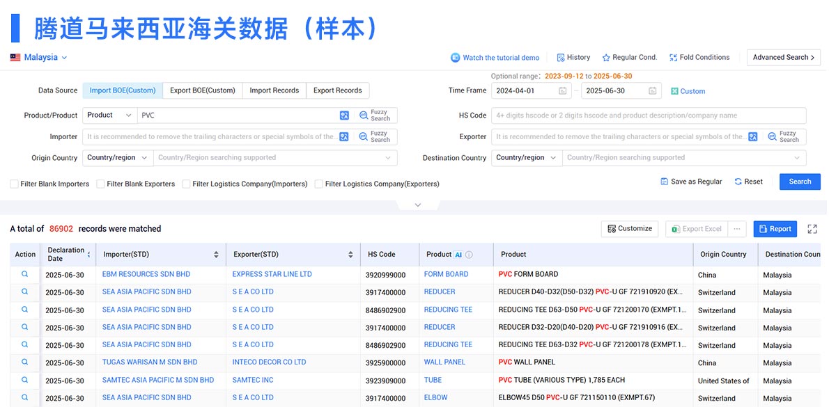Click the fullscreen expand icon
Viewport: 829px width, 407px height.
pyautogui.click(x=812, y=229)
